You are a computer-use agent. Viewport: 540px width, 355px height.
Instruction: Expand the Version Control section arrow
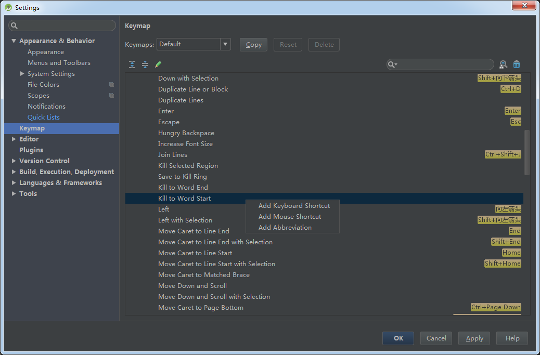[14, 161]
